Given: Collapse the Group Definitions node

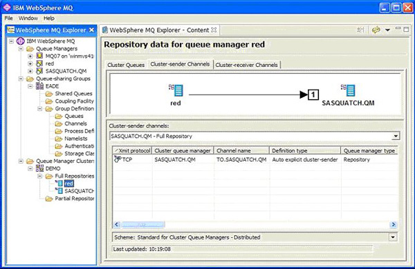Looking at the screenshot, I should pyautogui.click(x=40, y=109).
